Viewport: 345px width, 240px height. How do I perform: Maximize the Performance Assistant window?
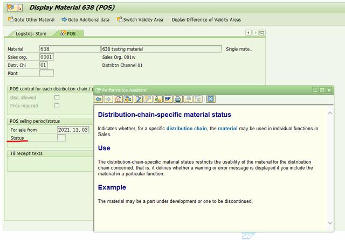point(322,90)
